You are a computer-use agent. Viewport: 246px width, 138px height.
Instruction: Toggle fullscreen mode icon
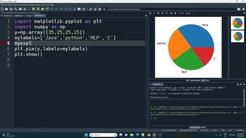84,9
